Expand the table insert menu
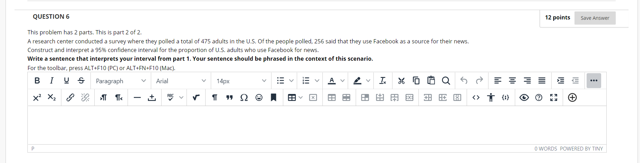This screenshot has height=163, width=640. click(x=301, y=97)
